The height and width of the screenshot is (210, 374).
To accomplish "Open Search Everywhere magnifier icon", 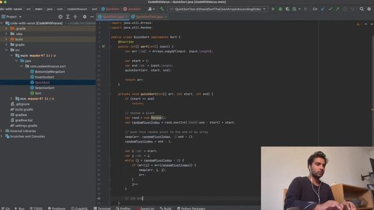I will pos(362,9).
